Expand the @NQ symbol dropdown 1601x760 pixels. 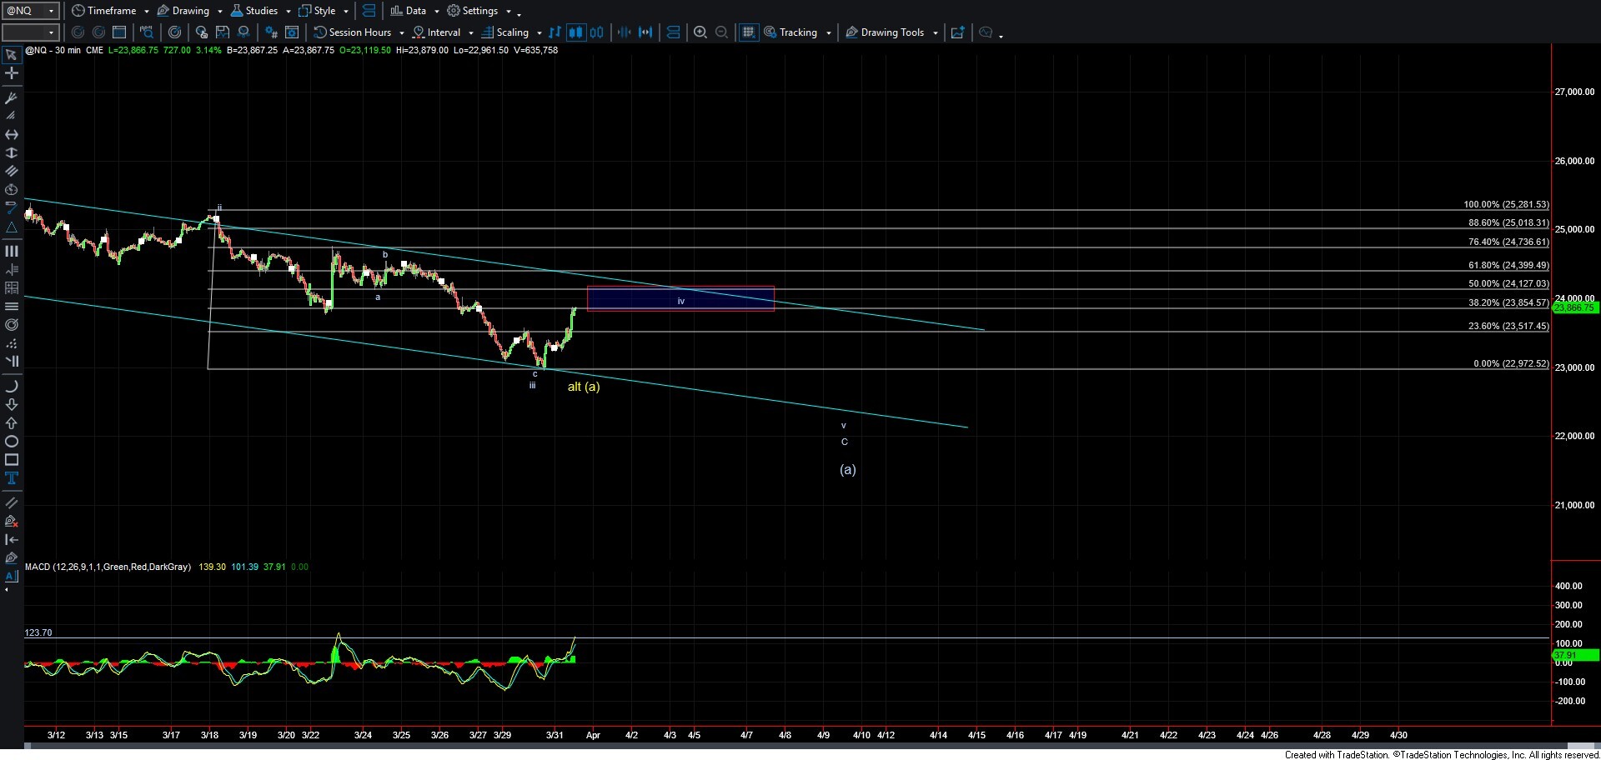51,11
